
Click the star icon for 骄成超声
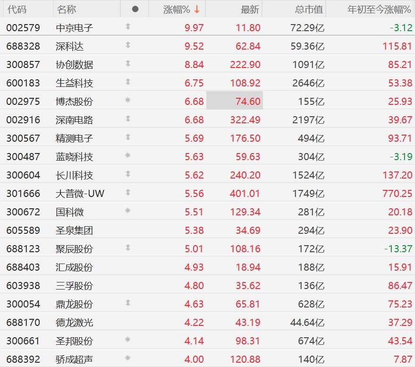point(128,358)
